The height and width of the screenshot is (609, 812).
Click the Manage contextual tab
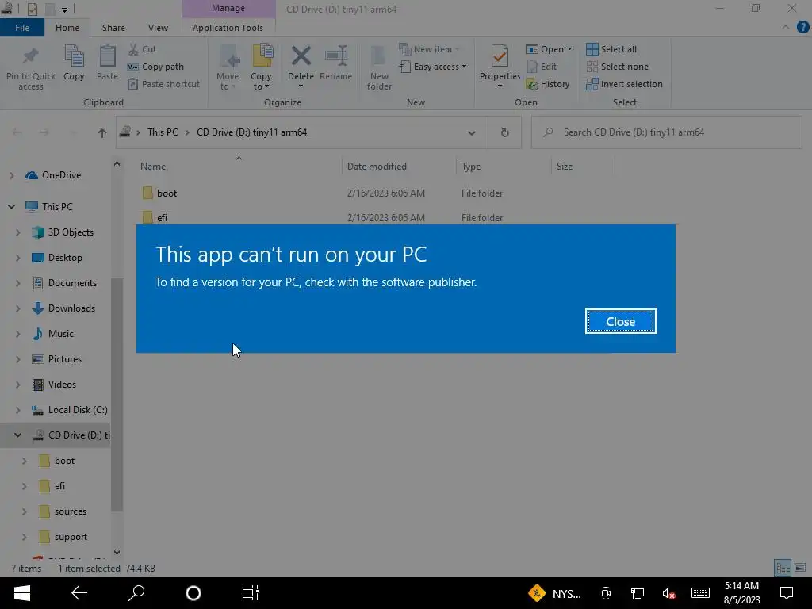click(228, 9)
